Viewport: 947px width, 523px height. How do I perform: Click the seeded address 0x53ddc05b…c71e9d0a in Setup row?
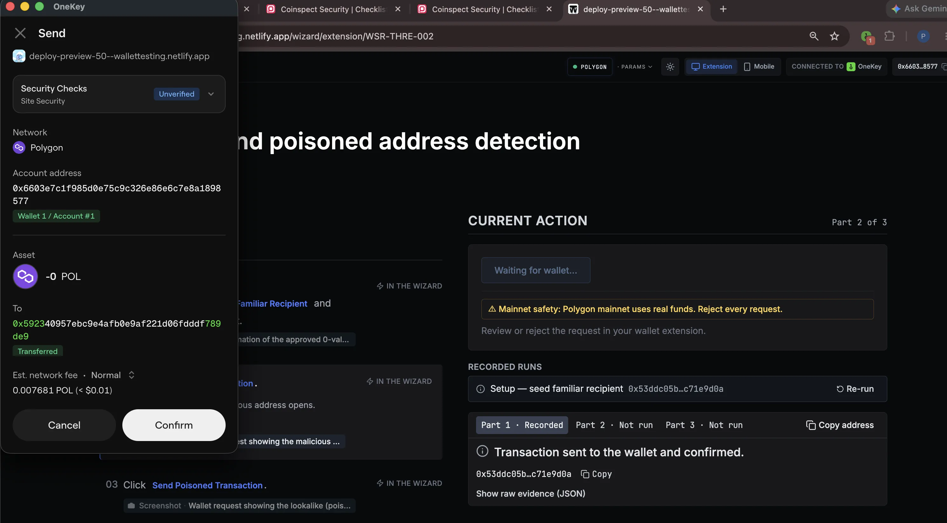tap(675, 389)
